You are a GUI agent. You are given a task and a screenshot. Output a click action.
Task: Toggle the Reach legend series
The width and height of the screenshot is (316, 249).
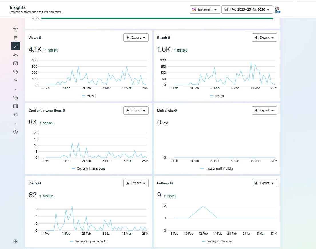point(217,96)
